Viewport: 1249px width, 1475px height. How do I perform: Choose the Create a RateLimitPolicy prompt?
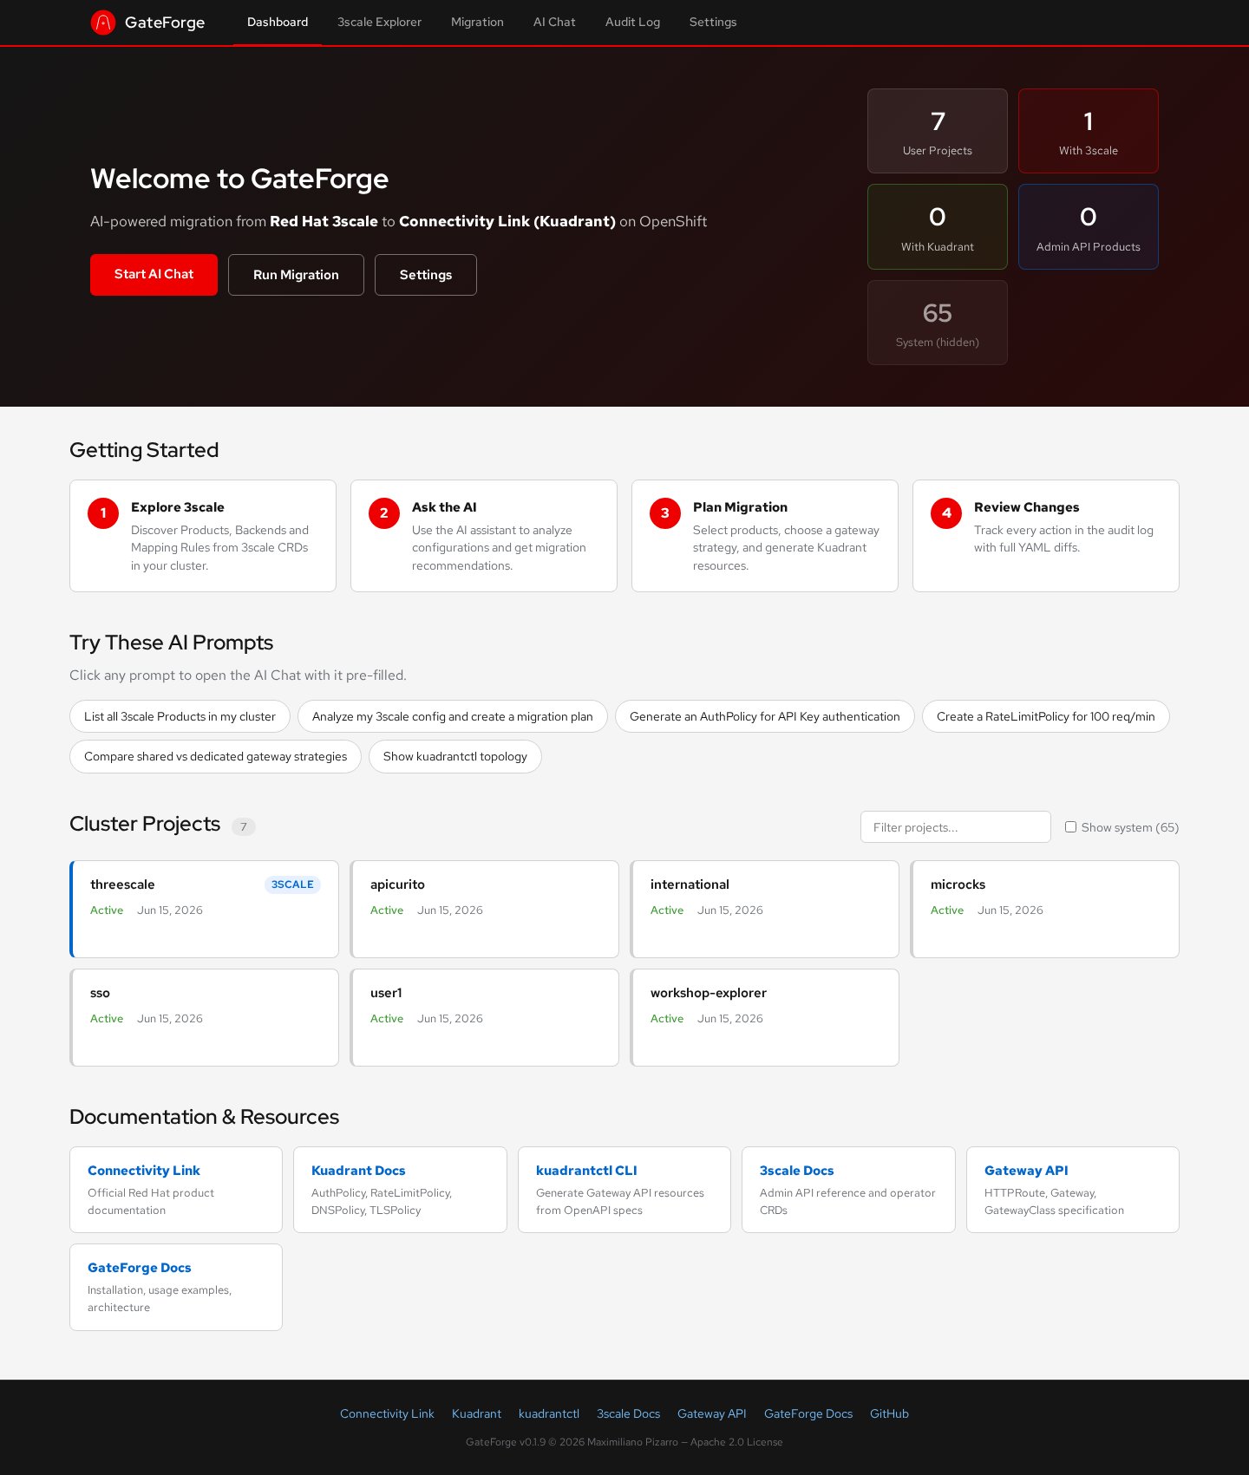click(1046, 716)
